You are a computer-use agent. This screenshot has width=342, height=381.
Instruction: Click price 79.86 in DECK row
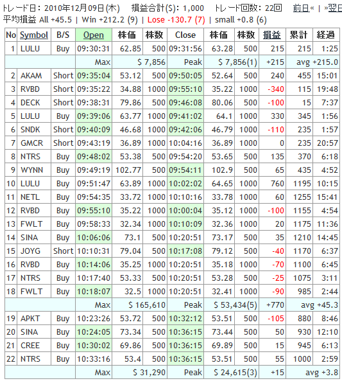pos(130,103)
